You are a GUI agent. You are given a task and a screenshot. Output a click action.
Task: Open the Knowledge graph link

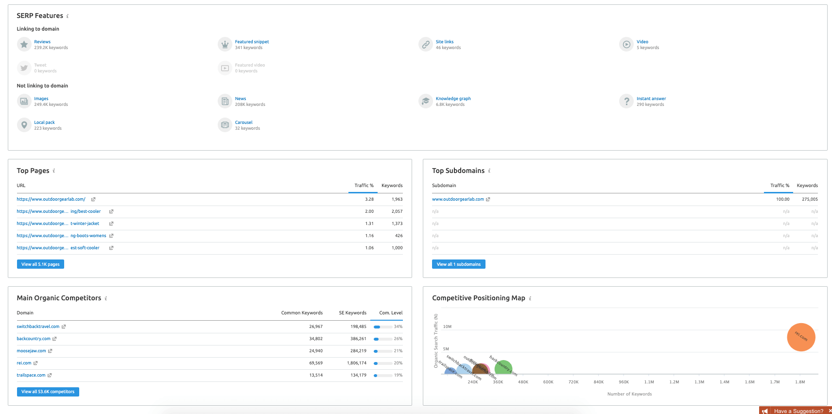(x=453, y=99)
